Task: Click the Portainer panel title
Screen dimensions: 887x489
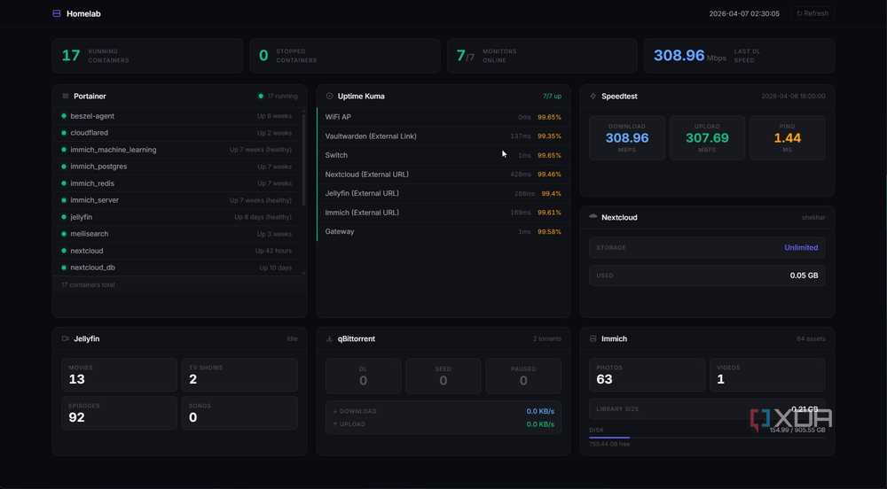Action: 90,96
